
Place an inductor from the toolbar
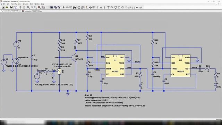tap(105, 7)
